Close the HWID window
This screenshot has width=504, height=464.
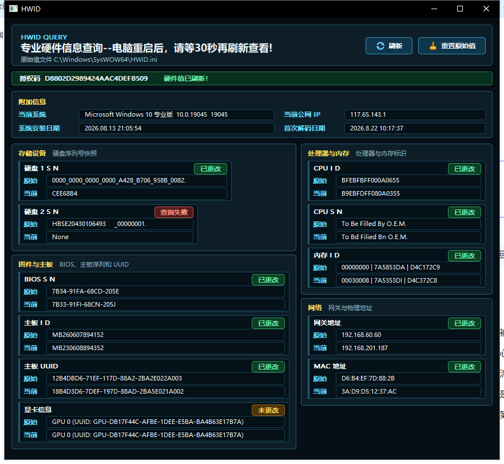(486, 9)
